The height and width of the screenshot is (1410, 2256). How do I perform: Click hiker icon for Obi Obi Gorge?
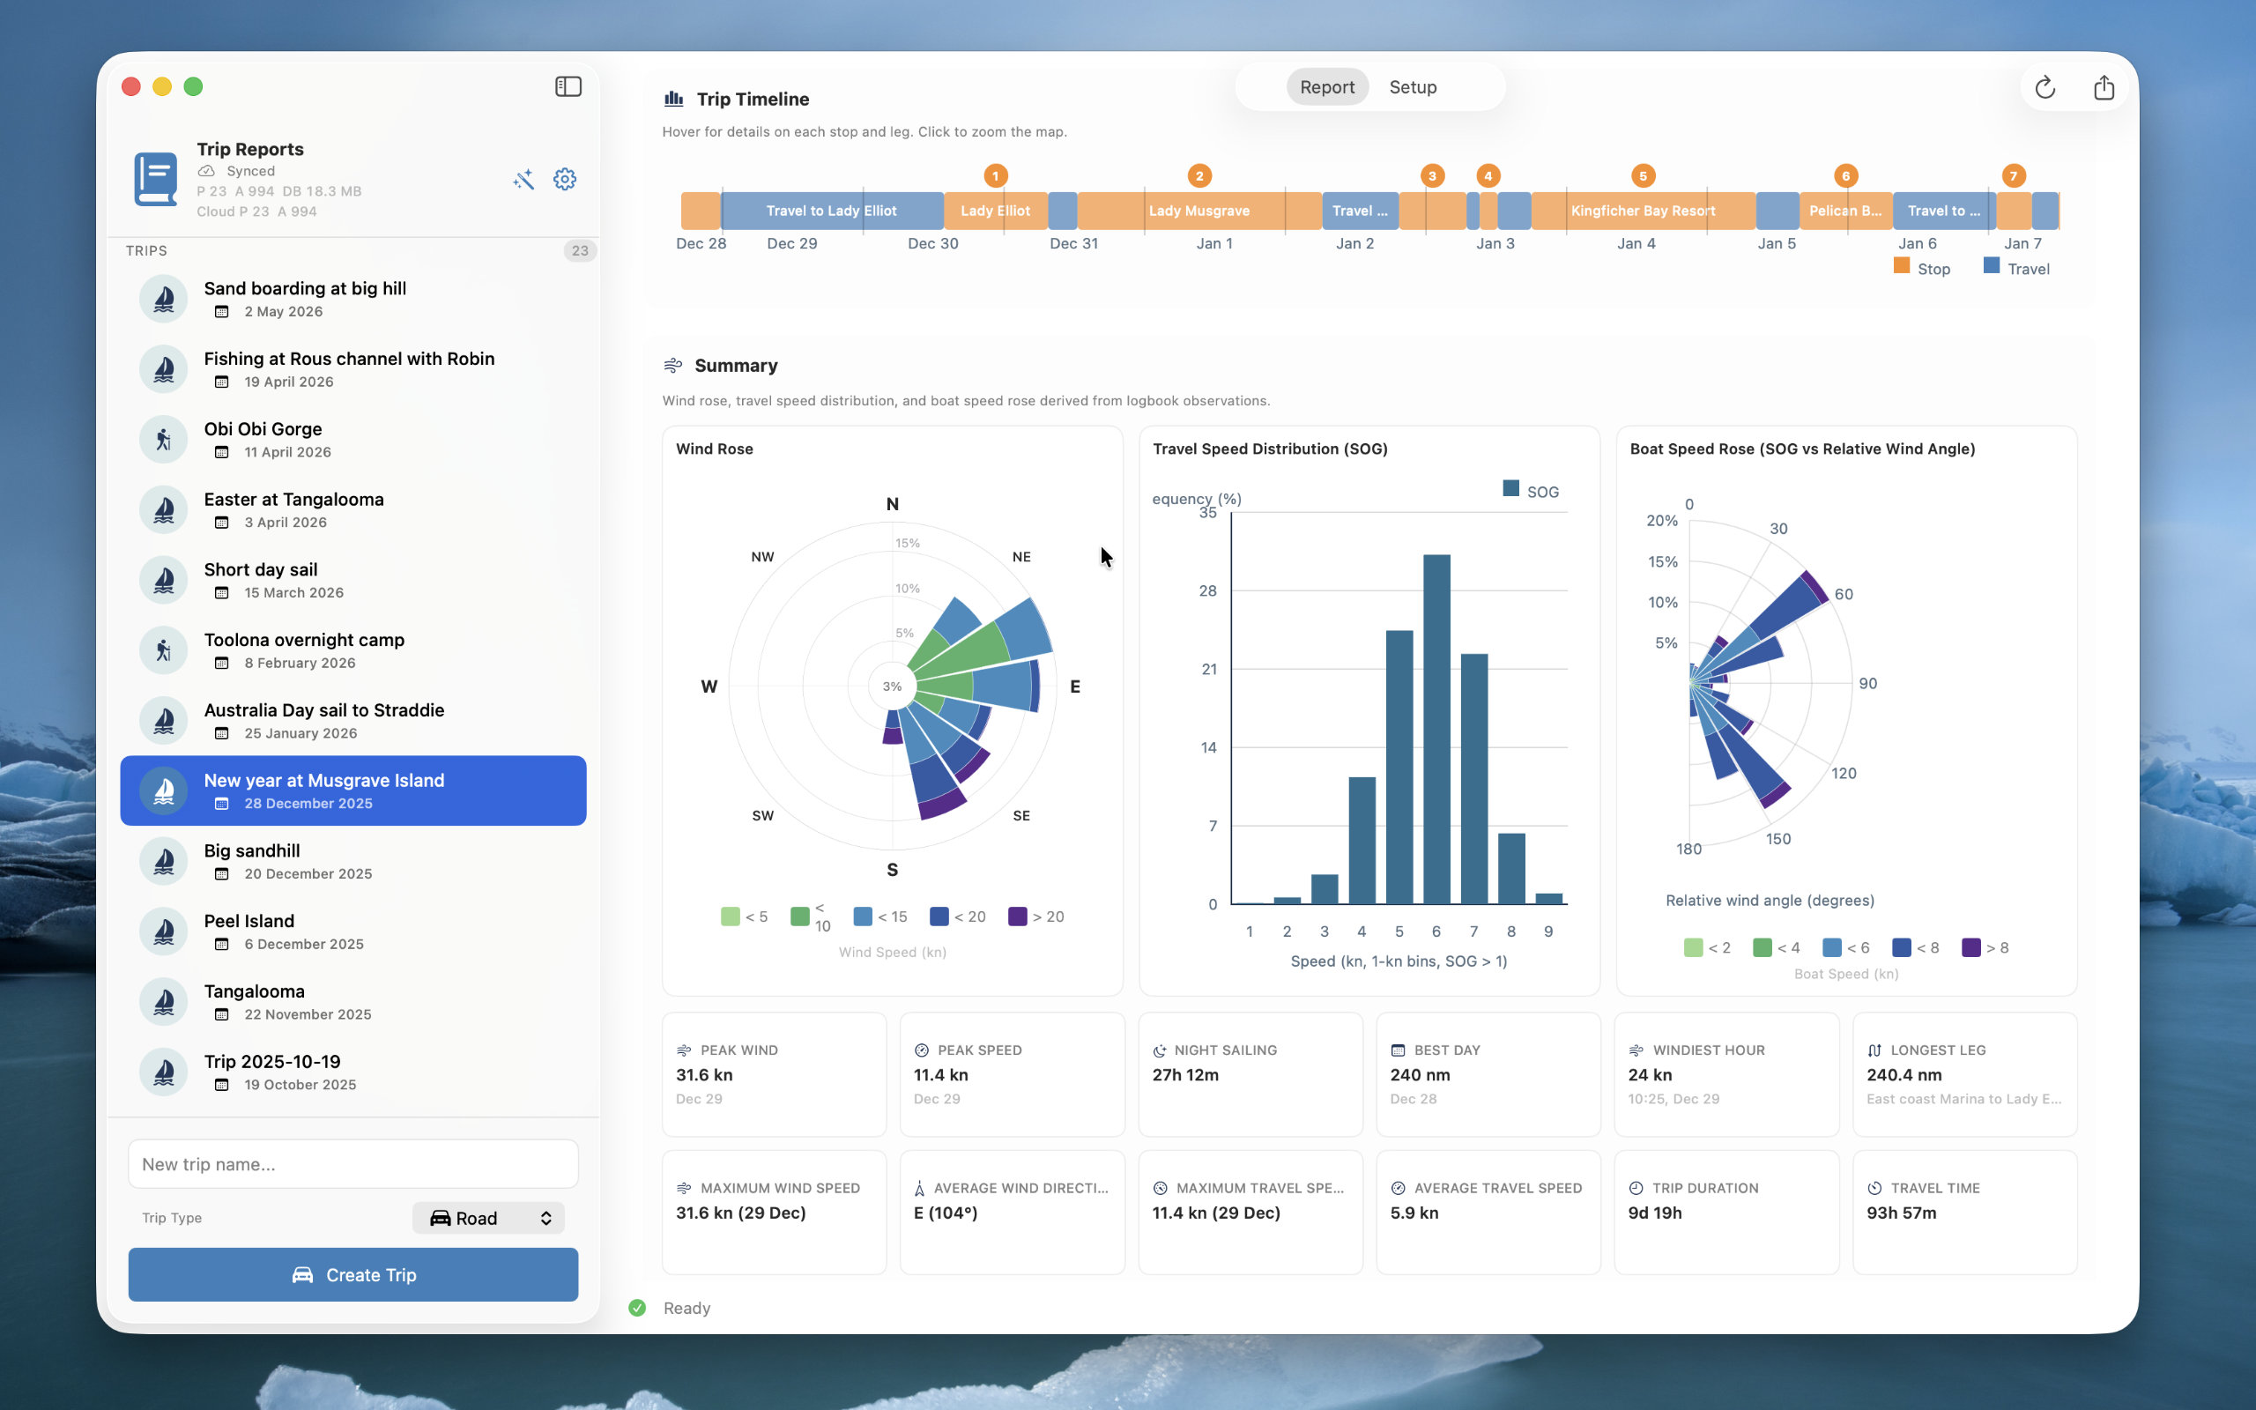click(x=163, y=439)
